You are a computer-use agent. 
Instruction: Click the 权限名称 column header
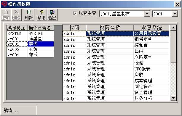click(110, 28)
